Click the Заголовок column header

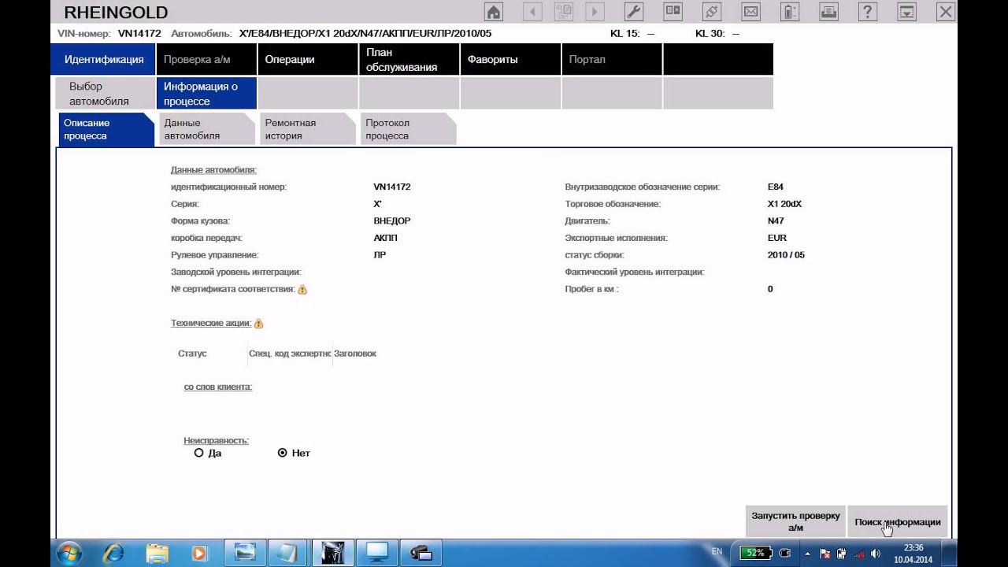(x=355, y=354)
